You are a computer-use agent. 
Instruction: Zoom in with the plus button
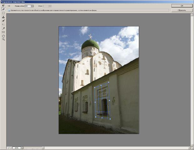[11, 148]
